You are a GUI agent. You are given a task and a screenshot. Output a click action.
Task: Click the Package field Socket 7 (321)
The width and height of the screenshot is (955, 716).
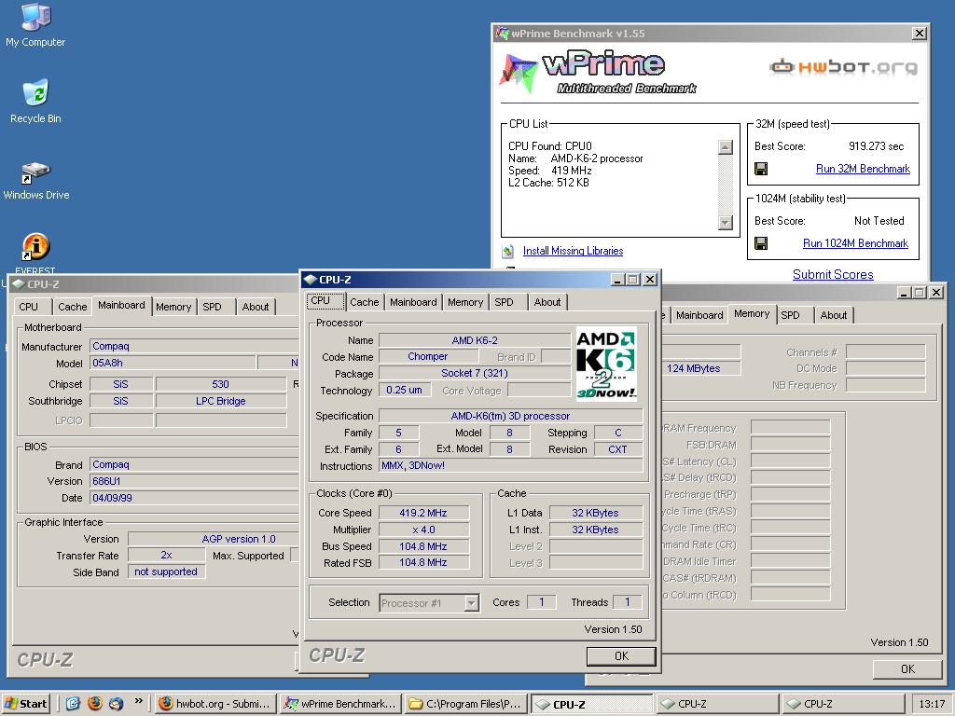click(x=475, y=373)
